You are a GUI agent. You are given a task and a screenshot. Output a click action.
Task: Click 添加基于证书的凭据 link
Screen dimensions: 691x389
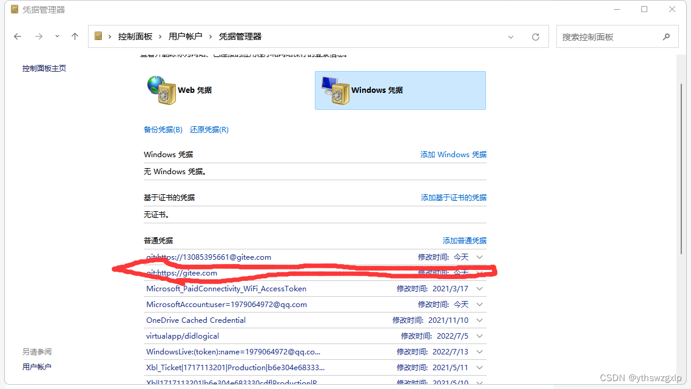453,198
